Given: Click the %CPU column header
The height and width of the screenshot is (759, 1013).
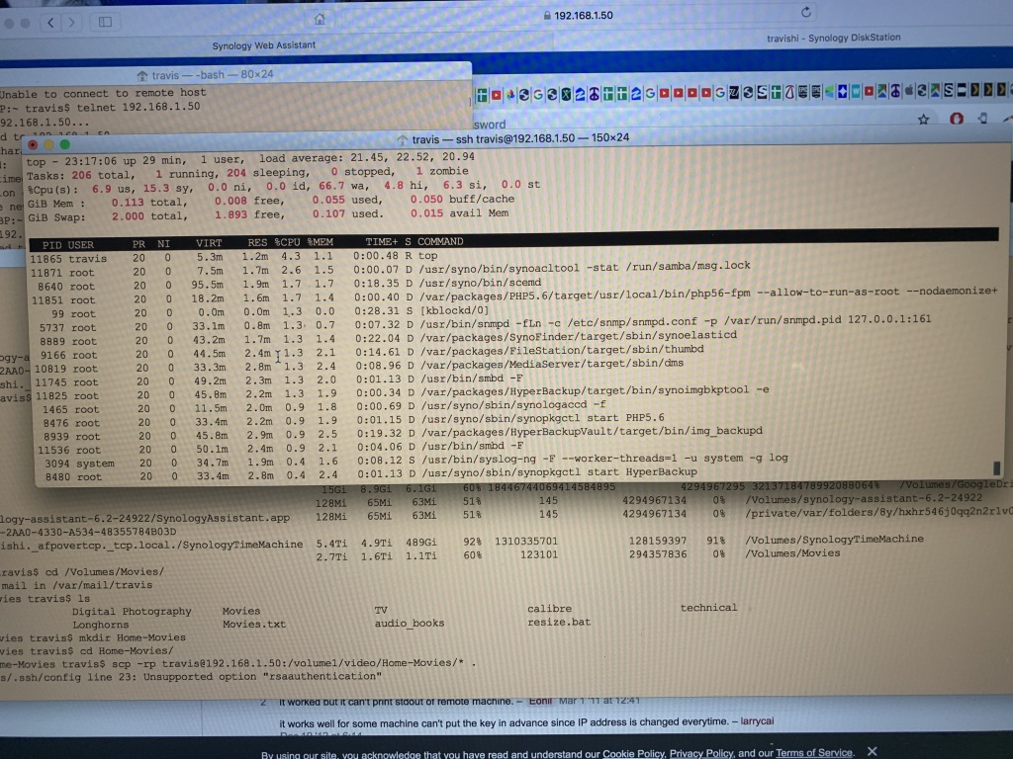Looking at the screenshot, I should (288, 242).
